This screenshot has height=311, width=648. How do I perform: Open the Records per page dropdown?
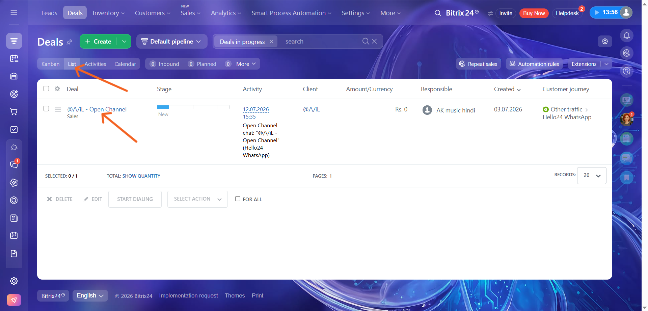(x=592, y=175)
